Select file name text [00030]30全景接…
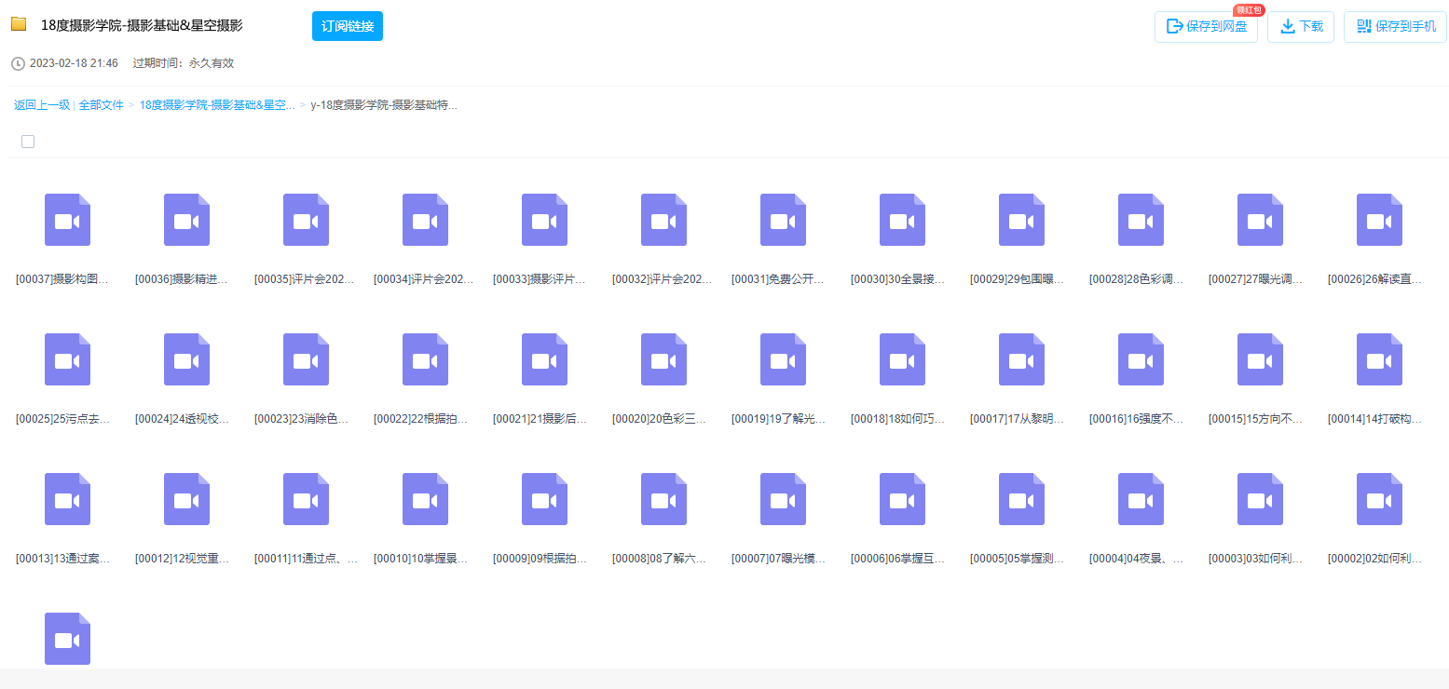Viewport: 1449px width, 689px height. point(897,279)
